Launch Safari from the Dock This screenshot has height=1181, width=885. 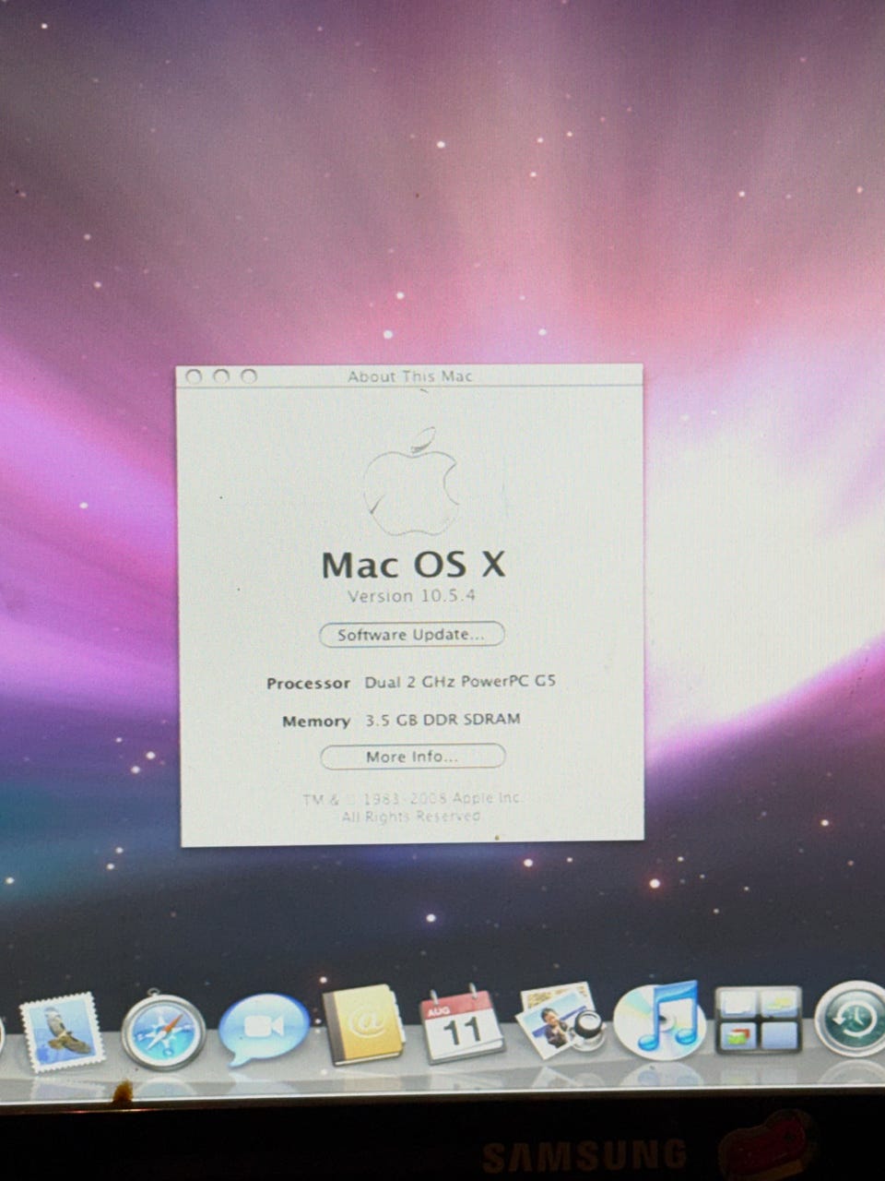[163, 1031]
